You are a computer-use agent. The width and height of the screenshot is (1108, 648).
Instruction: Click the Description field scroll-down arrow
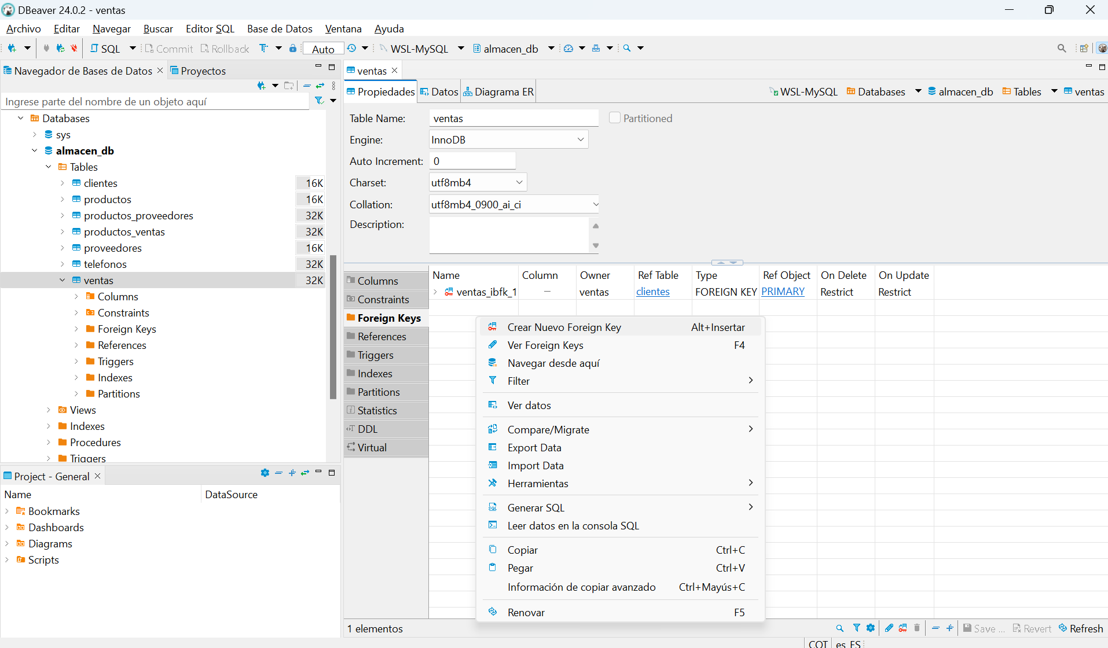pyautogui.click(x=596, y=245)
